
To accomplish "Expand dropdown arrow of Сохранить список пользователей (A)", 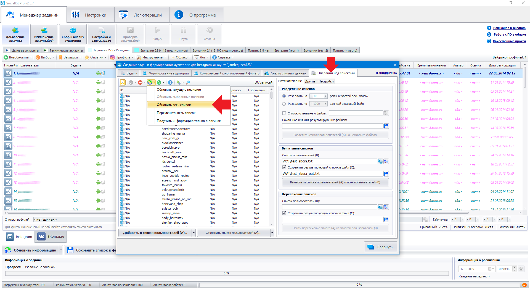I will point(272,233).
